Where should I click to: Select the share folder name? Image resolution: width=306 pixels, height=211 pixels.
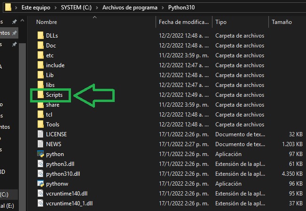click(53, 105)
